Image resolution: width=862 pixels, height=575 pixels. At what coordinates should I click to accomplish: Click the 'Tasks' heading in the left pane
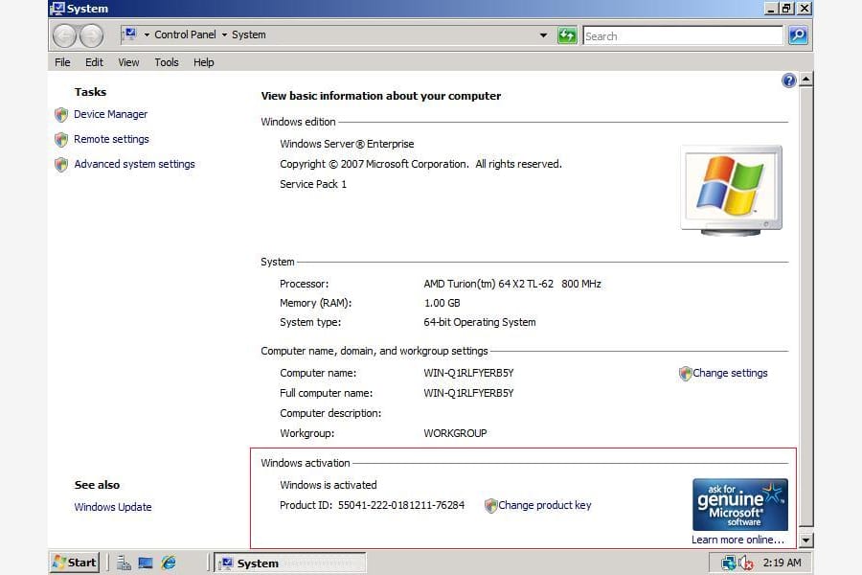(90, 92)
